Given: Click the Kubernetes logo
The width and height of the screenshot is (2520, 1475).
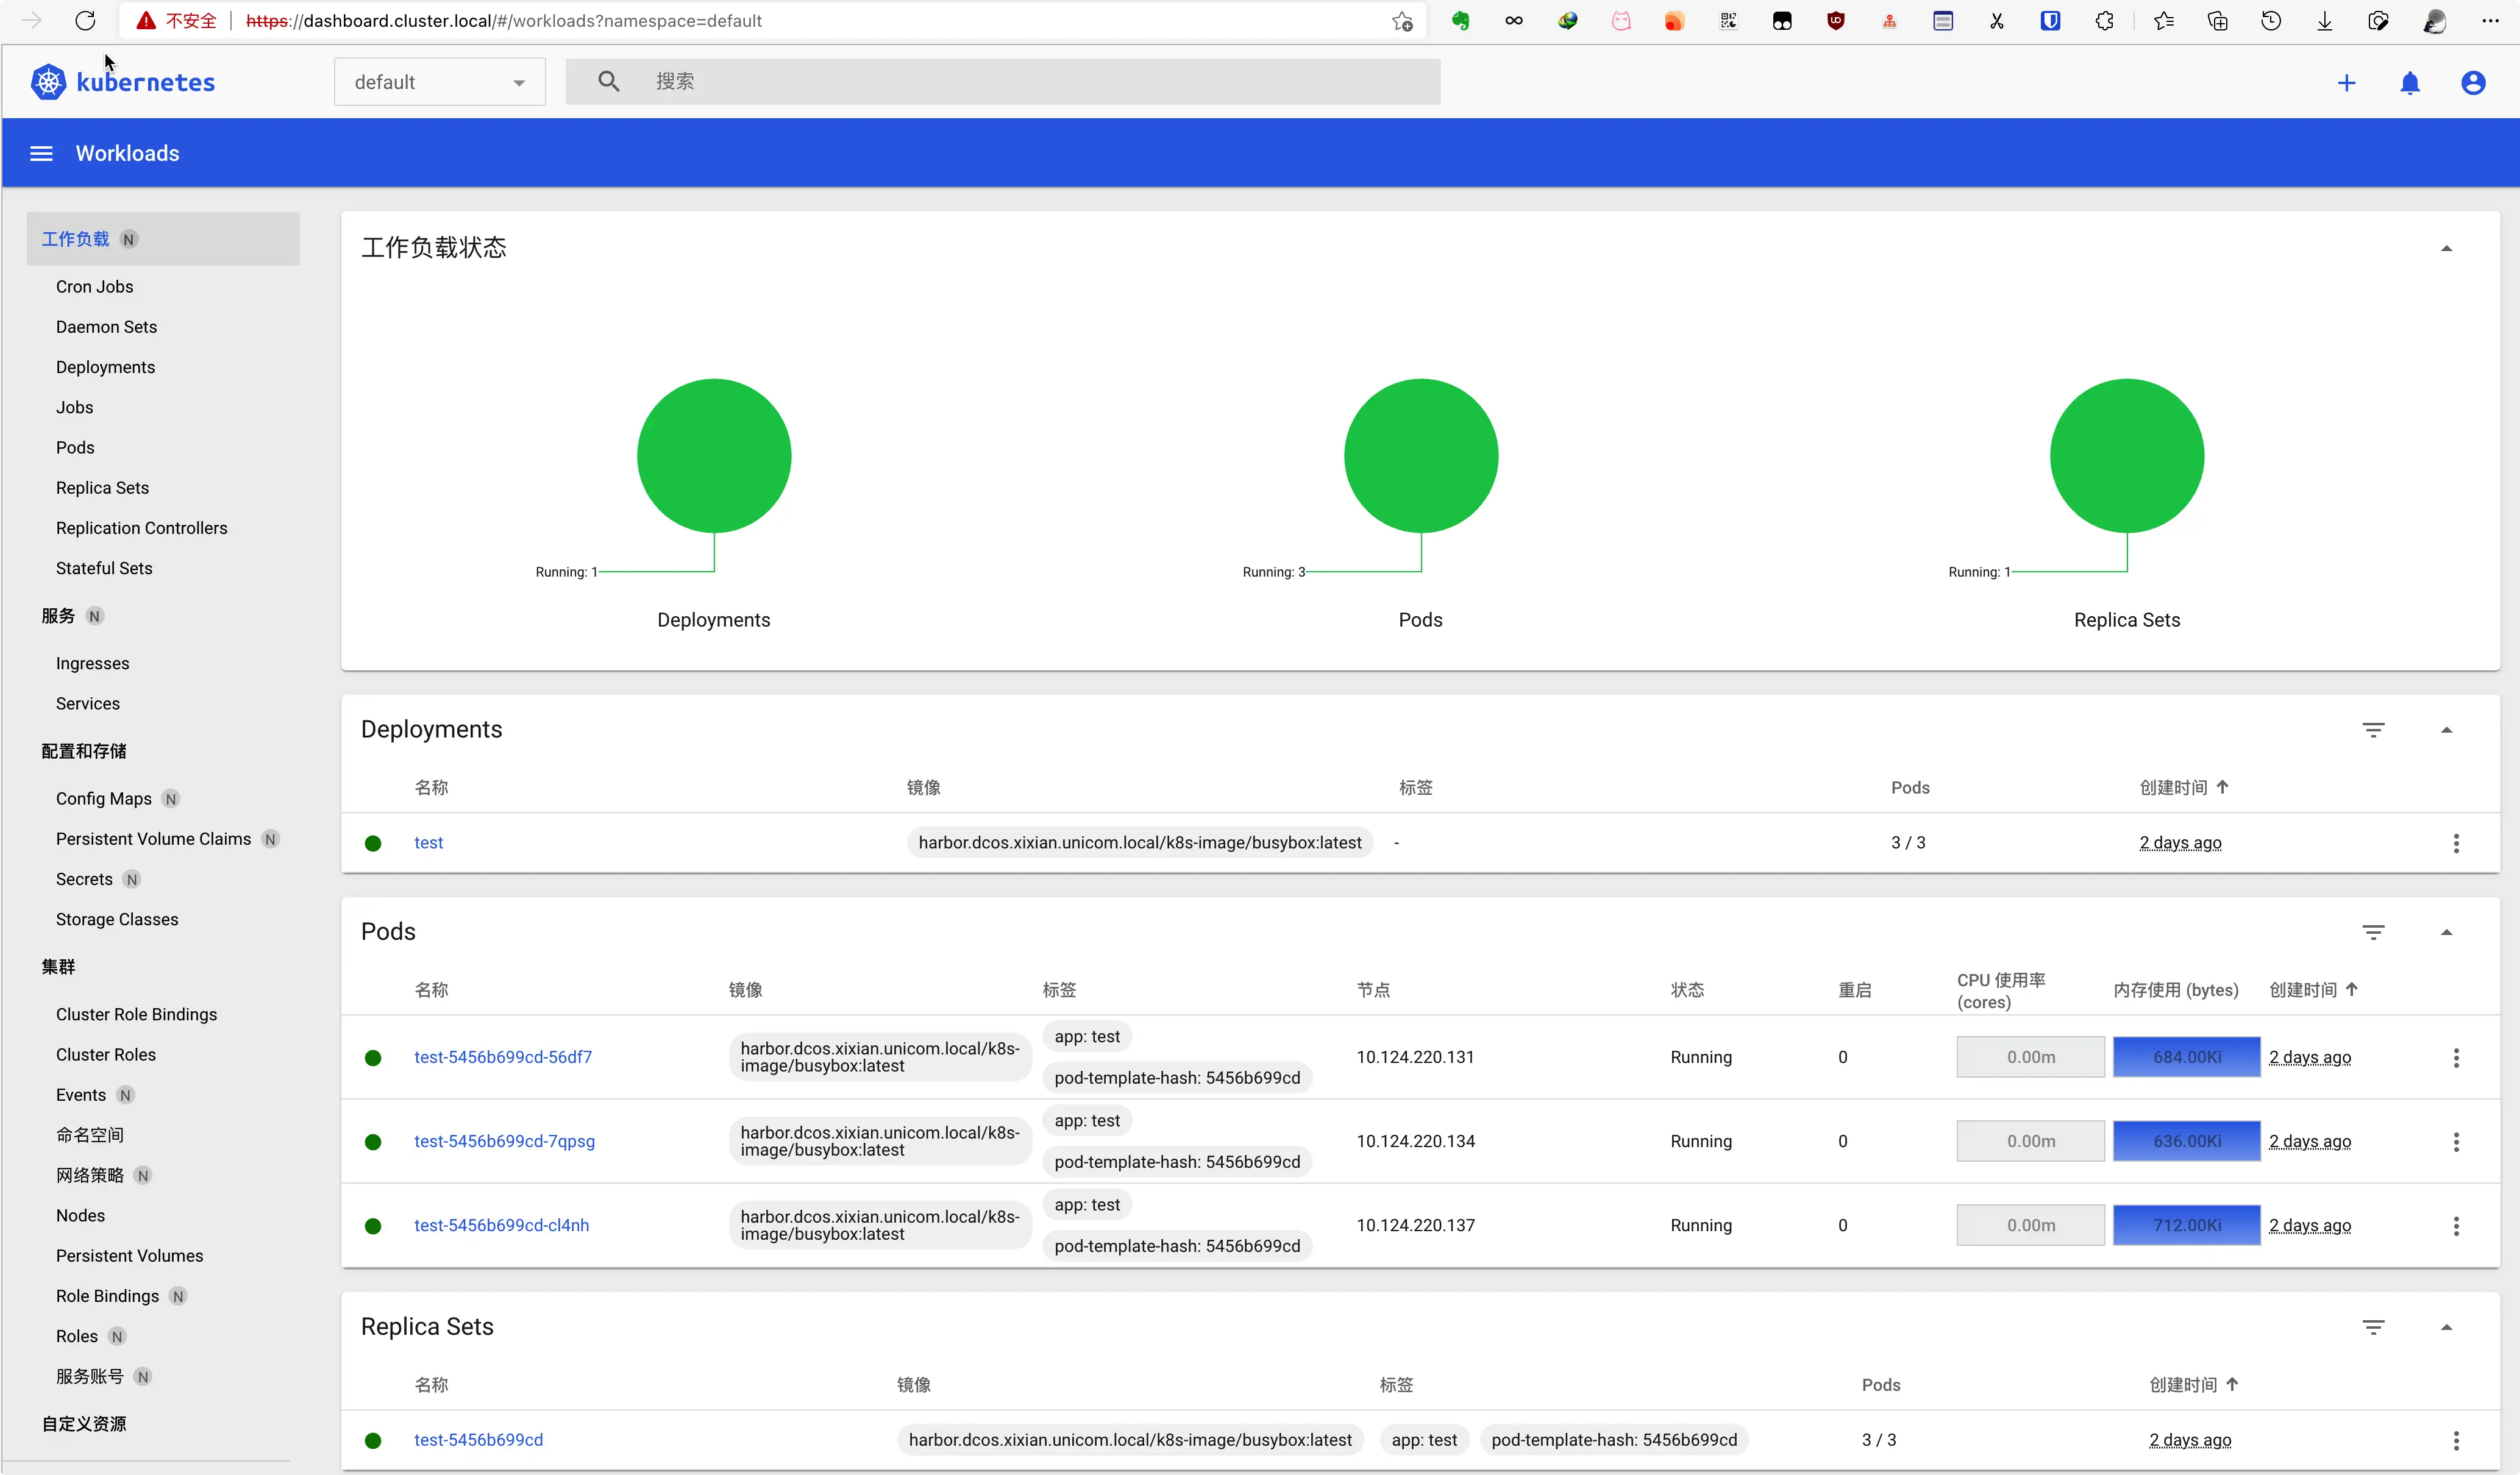Looking at the screenshot, I should (123, 82).
